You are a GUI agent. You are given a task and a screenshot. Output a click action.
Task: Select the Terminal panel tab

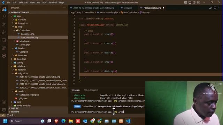tap(76, 90)
